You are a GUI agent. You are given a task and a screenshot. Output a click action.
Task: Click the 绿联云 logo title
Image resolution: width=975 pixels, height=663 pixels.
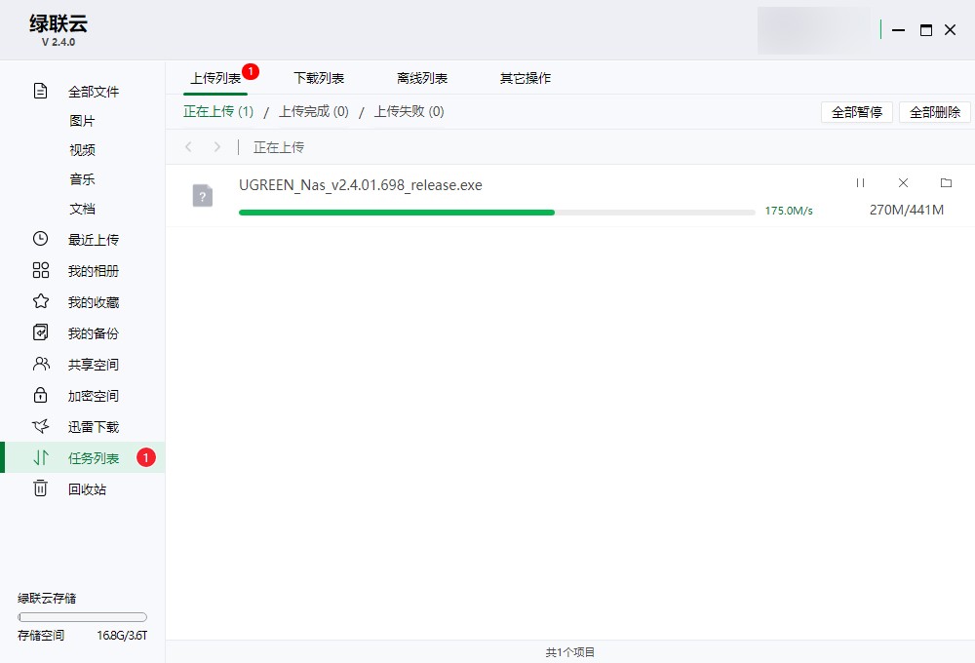pos(58,23)
